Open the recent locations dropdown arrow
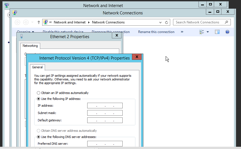Viewport: 241px width, 149px height. coord(33,22)
